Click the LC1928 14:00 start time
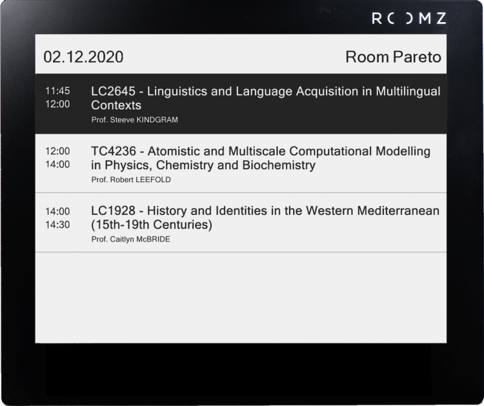484x406 pixels. point(57,211)
